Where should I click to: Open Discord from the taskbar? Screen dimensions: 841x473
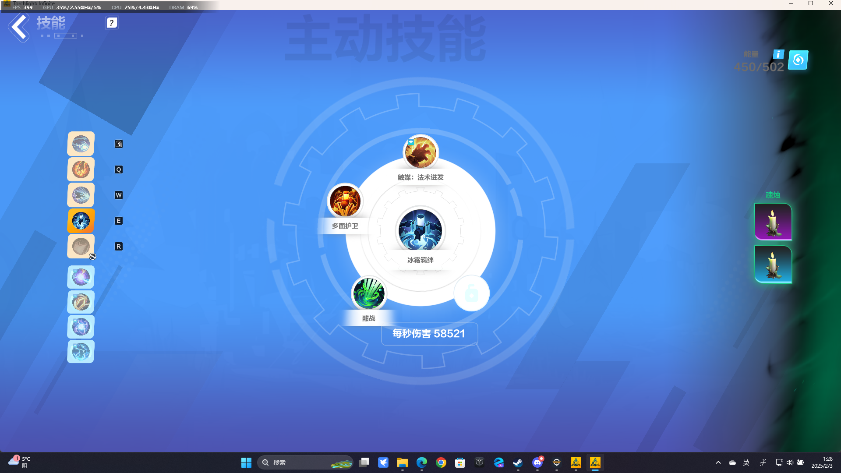537,462
